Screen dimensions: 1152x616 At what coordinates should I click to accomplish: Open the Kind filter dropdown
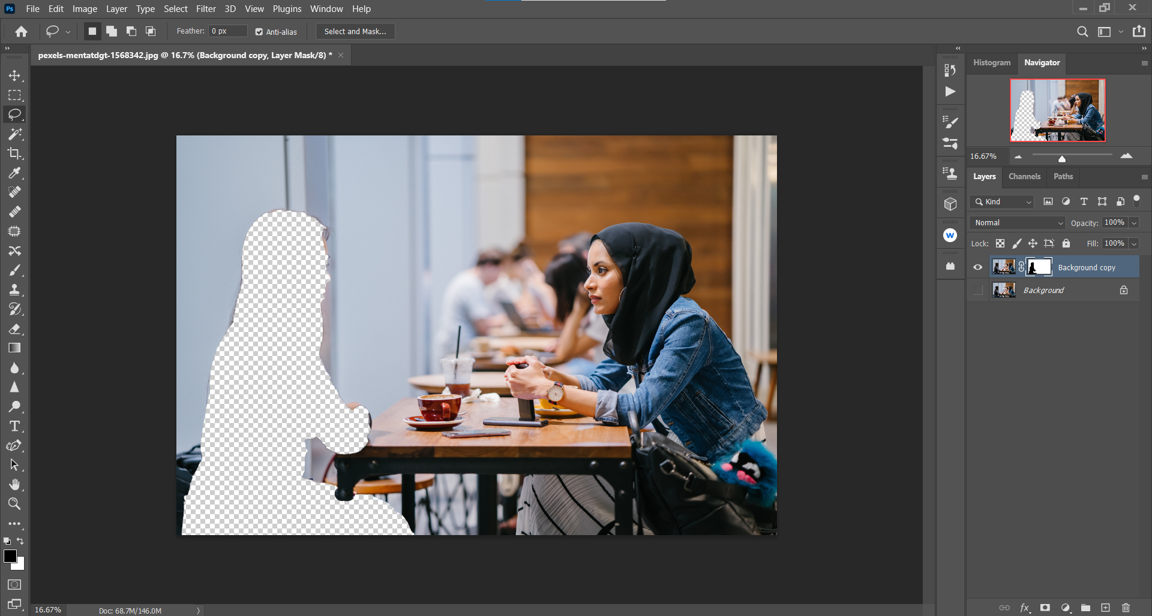pyautogui.click(x=1002, y=202)
